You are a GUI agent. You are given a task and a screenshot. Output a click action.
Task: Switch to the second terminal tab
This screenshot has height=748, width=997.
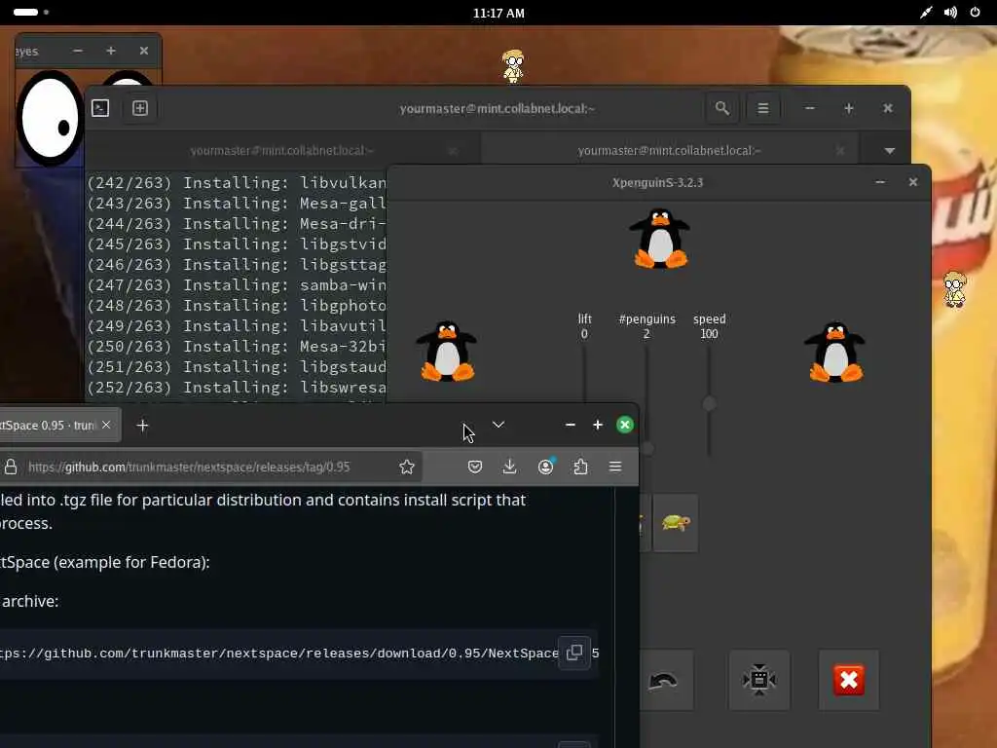click(669, 151)
